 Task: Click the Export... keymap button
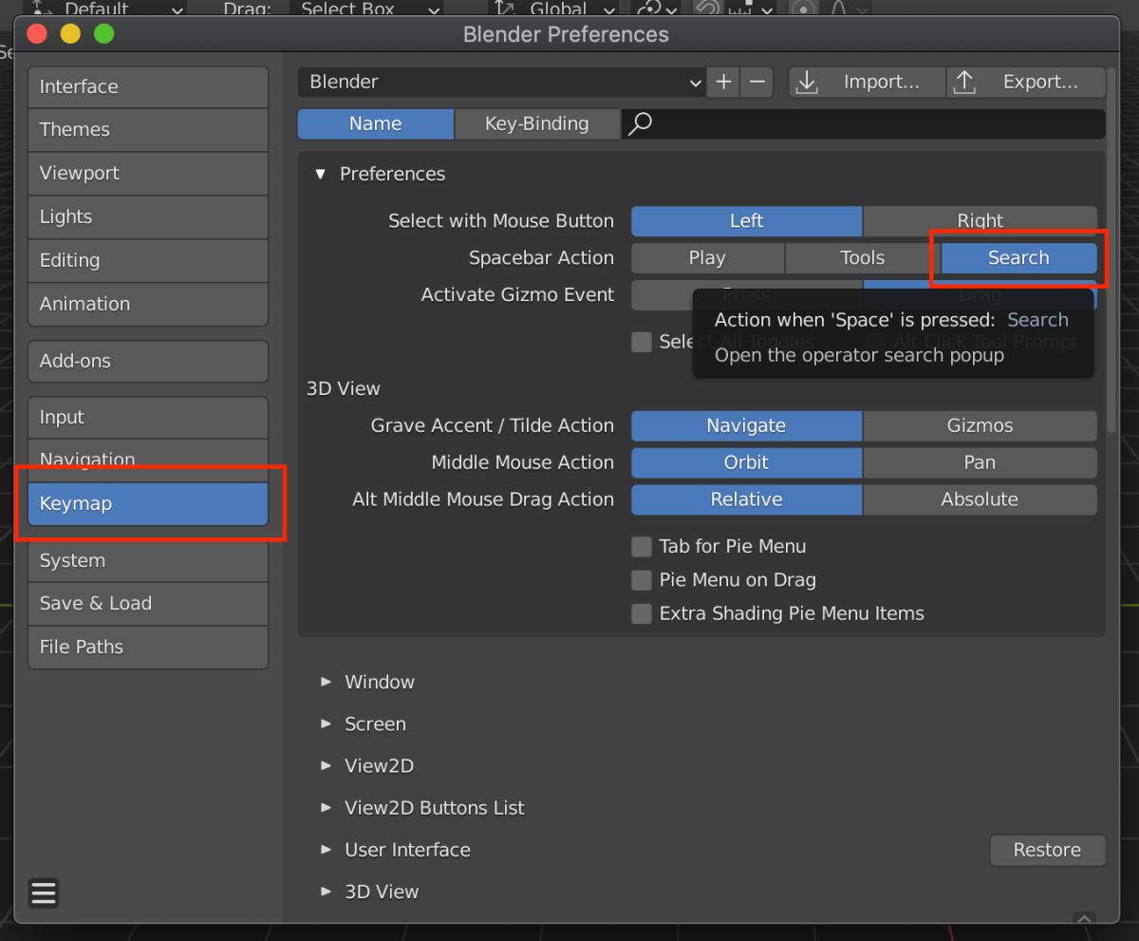(x=1026, y=82)
